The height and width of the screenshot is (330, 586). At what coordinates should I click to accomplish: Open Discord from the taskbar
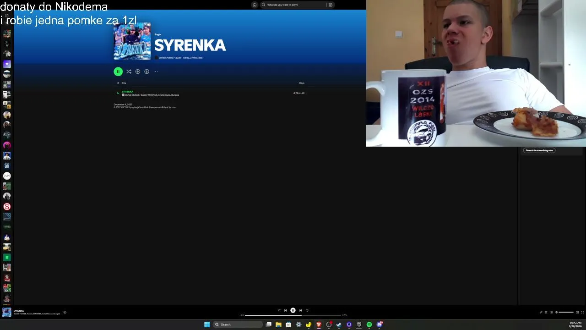[x=380, y=324]
